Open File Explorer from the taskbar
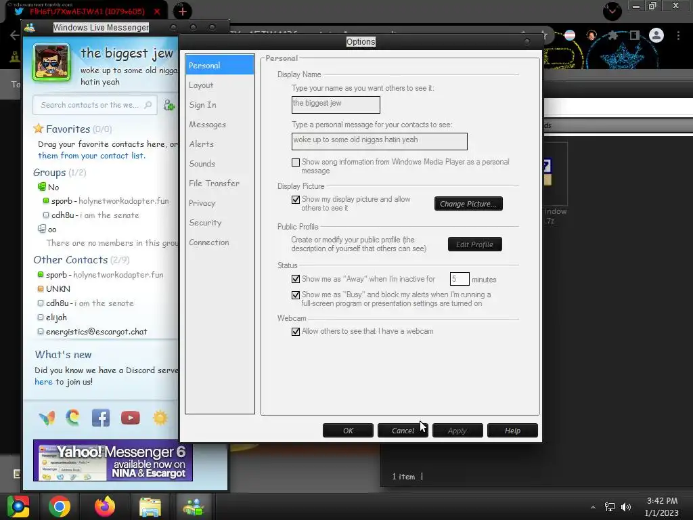This screenshot has width=693, height=520. pyautogui.click(x=150, y=506)
